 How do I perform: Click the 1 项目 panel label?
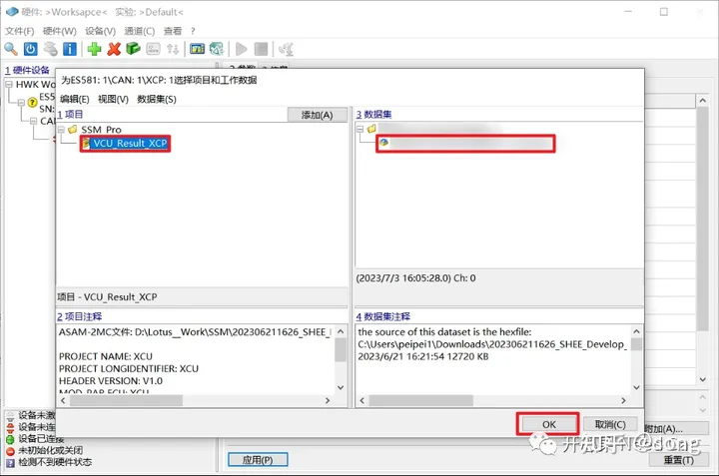pyautogui.click(x=70, y=115)
